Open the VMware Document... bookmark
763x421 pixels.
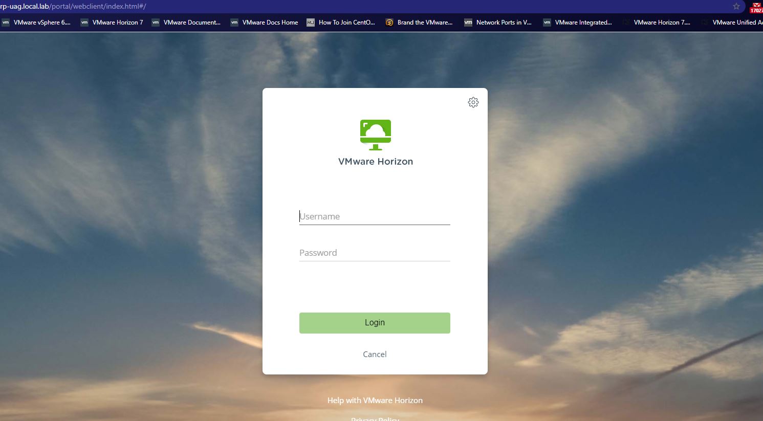186,23
